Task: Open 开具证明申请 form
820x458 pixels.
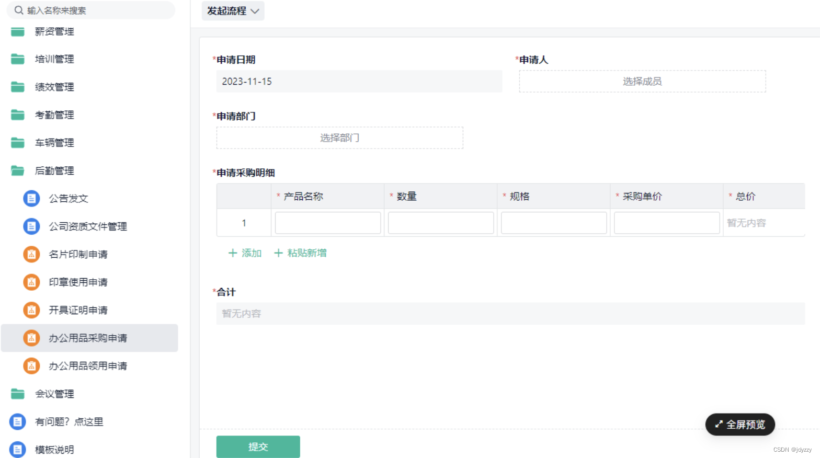Action: coord(78,310)
